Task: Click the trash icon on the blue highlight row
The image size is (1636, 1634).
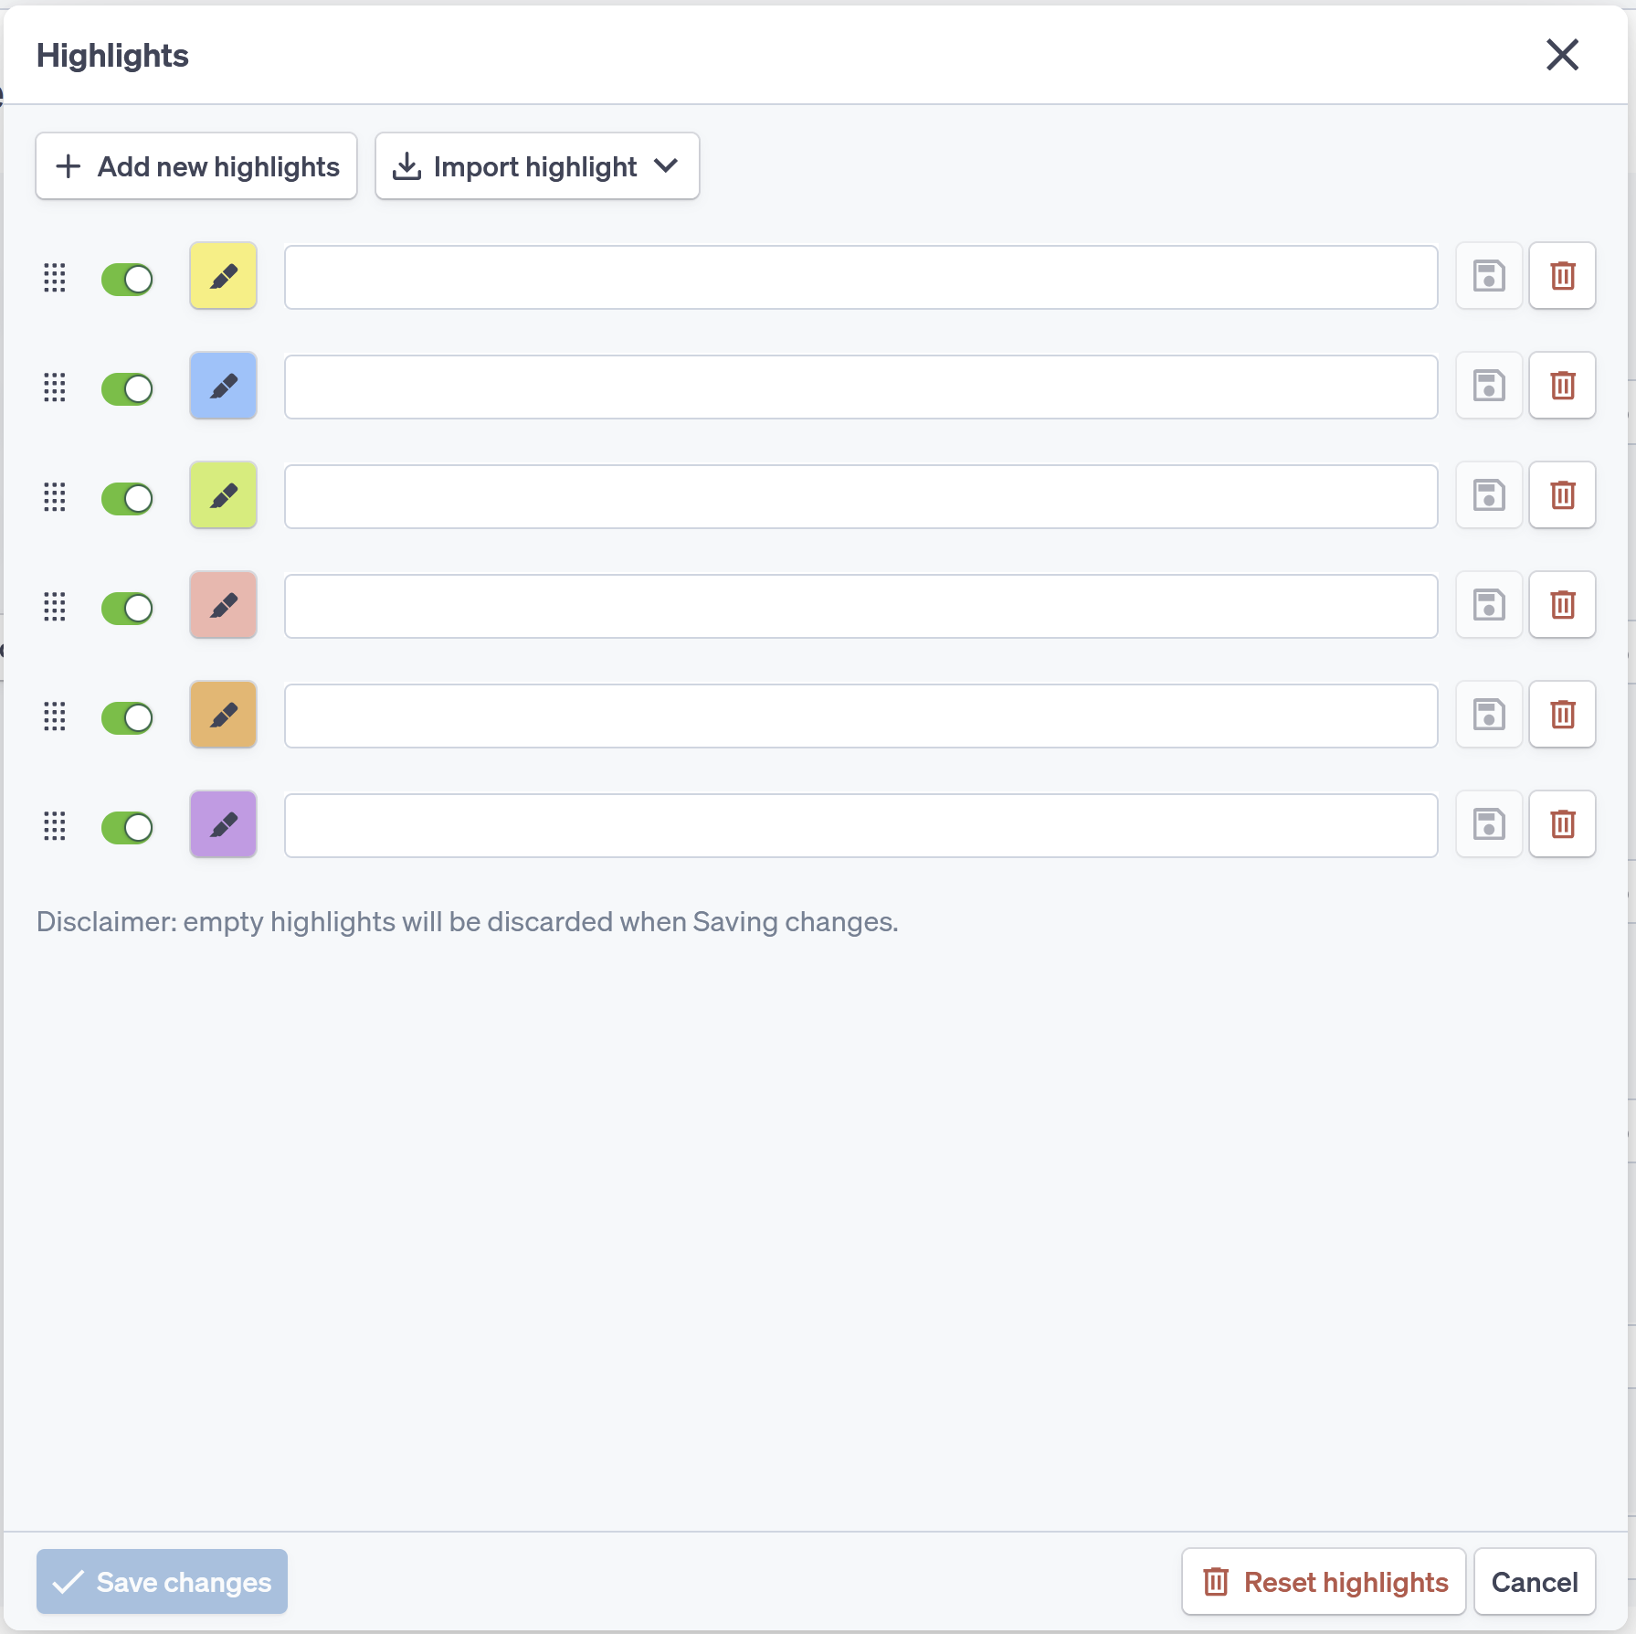Action: (1562, 386)
